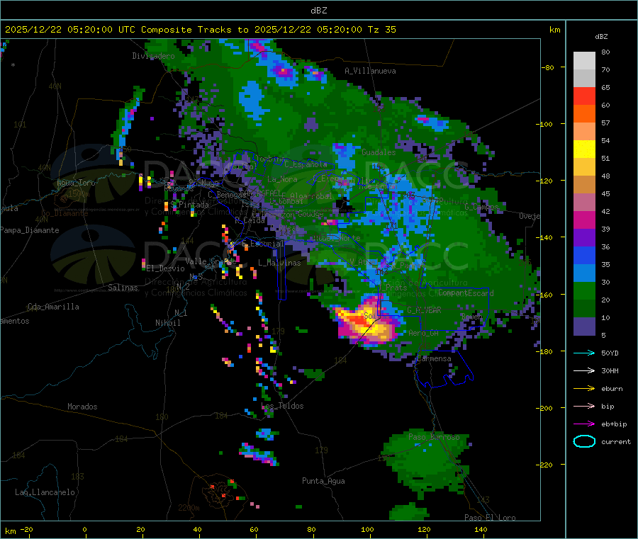Select the slate purple 5-10 dBZ swatch
The width and height of the screenshot is (638, 539).
(584, 327)
